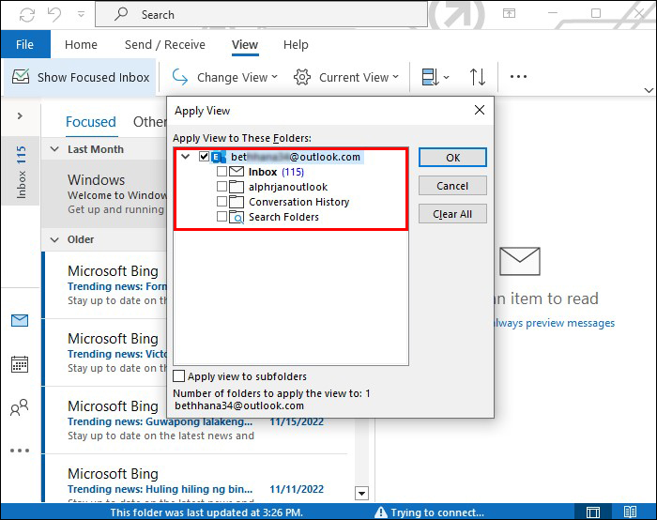Screen dimensions: 657x520
Task: Click the navigation bar more options dots
Action: (x=20, y=451)
